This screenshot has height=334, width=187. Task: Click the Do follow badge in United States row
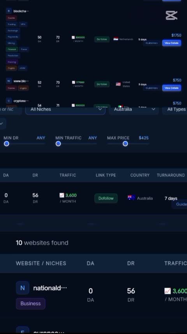tap(102, 84)
